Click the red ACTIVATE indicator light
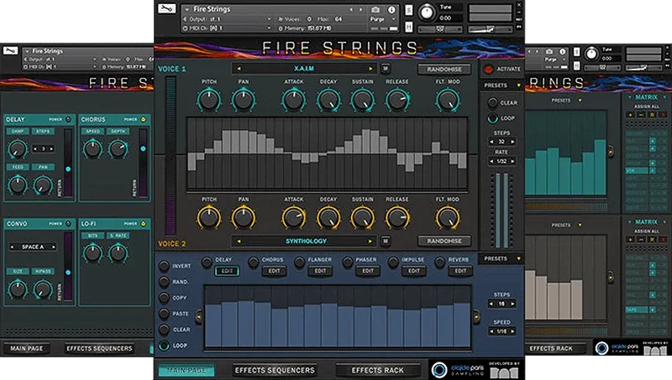Screen dimensions: 672x380 488,69
